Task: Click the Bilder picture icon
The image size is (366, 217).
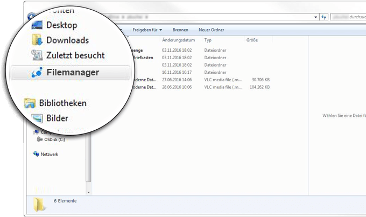Action: pos(37,118)
